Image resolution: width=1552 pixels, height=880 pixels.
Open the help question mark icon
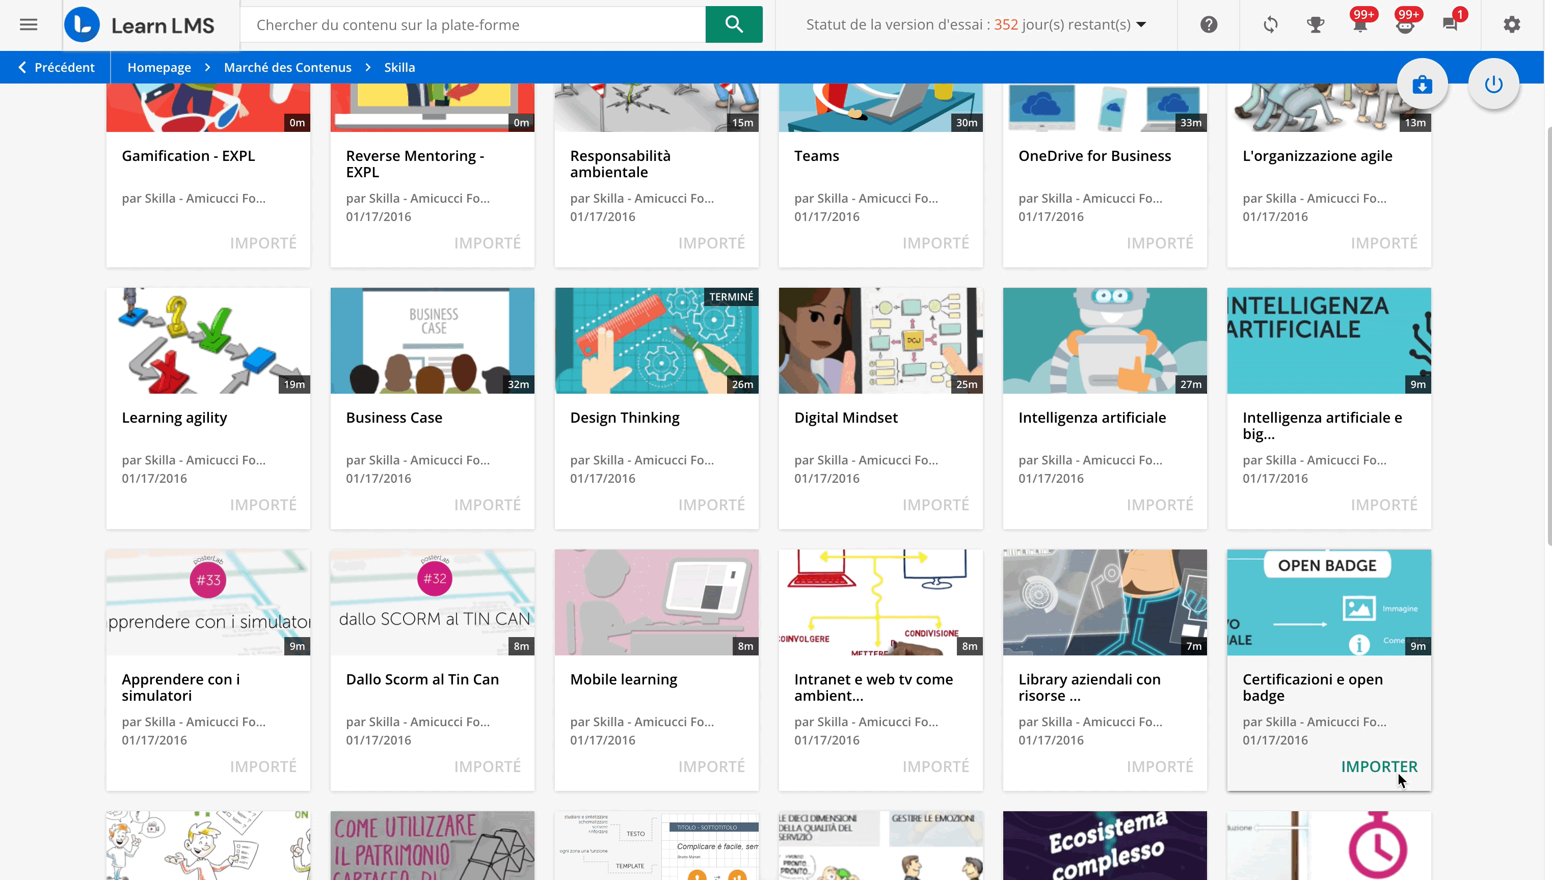coord(1209,25)
